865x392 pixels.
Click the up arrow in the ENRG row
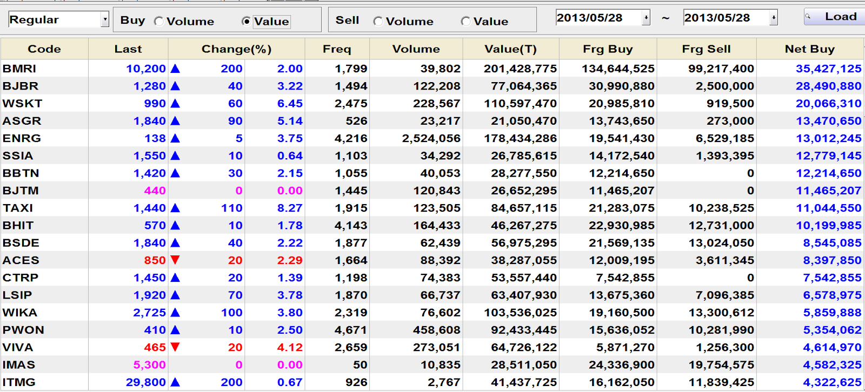(x=175, y=138)
